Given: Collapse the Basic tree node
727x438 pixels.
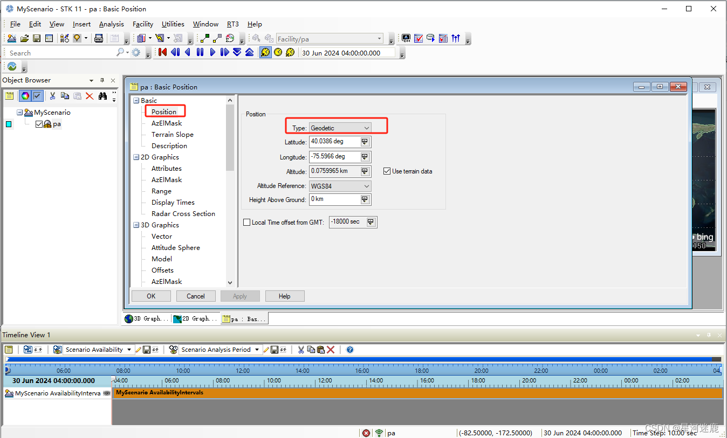Looking at the screenshot, I should click(x=136, y=101).
